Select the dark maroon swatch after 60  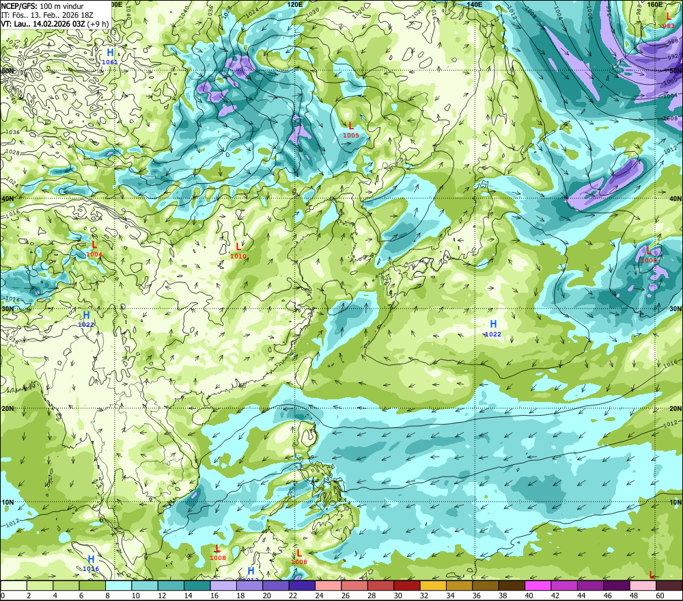pos(669,586)
